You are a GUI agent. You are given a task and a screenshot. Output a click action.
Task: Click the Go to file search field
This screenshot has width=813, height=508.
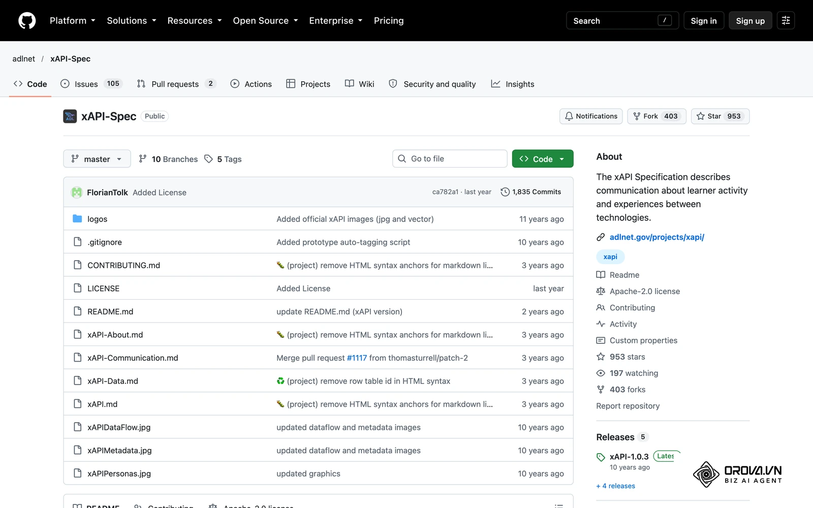pyautogui.click(x=450, y=158)
